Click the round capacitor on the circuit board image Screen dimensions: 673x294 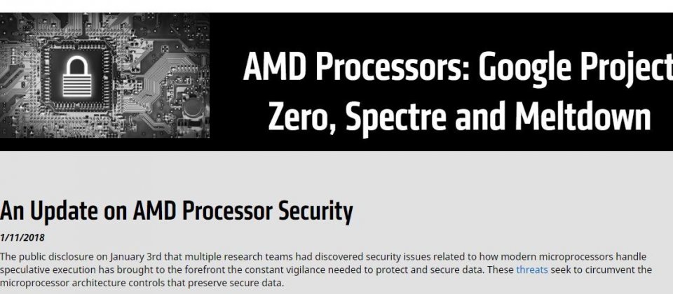193,108
